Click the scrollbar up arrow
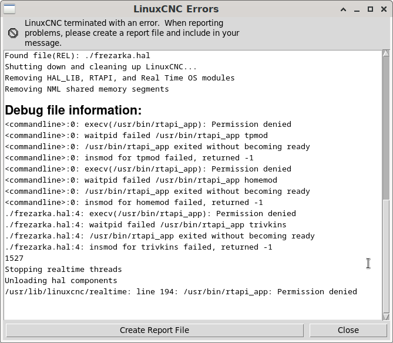 (x=386, y=54)
